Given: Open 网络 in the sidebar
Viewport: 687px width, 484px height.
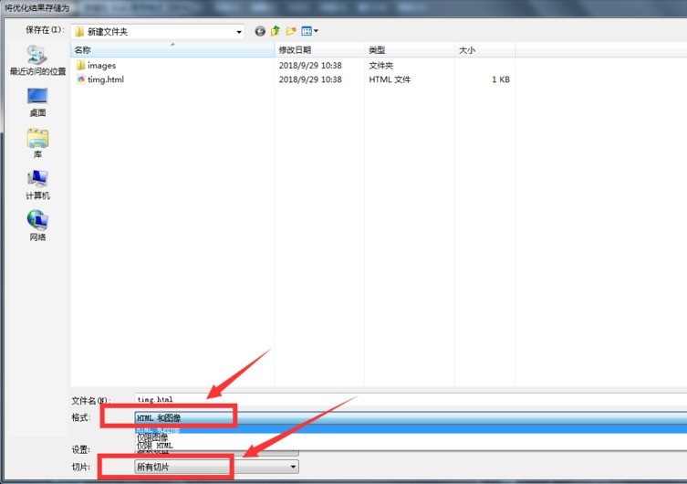Looking at the screenshot, I should 37,226.
